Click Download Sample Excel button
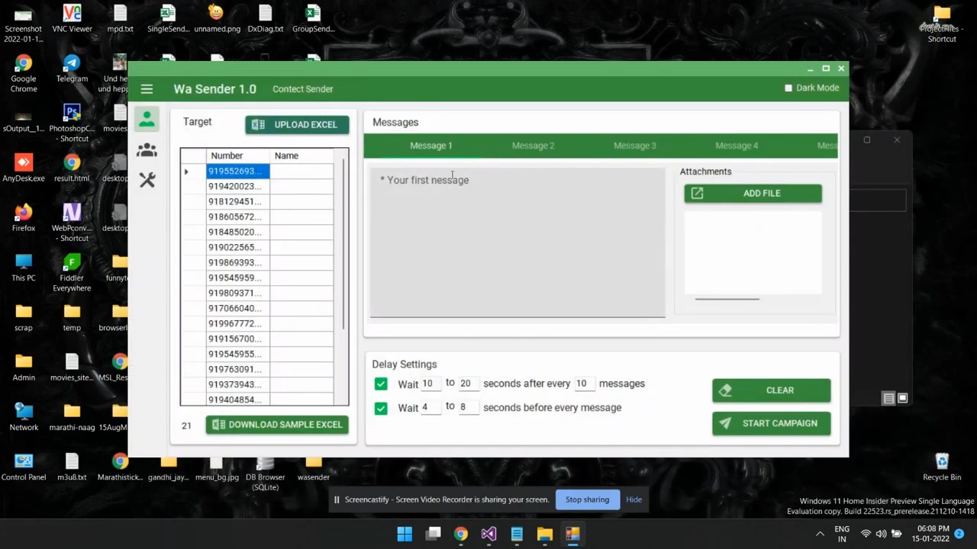977x549 pixels. tap(277, 425)
